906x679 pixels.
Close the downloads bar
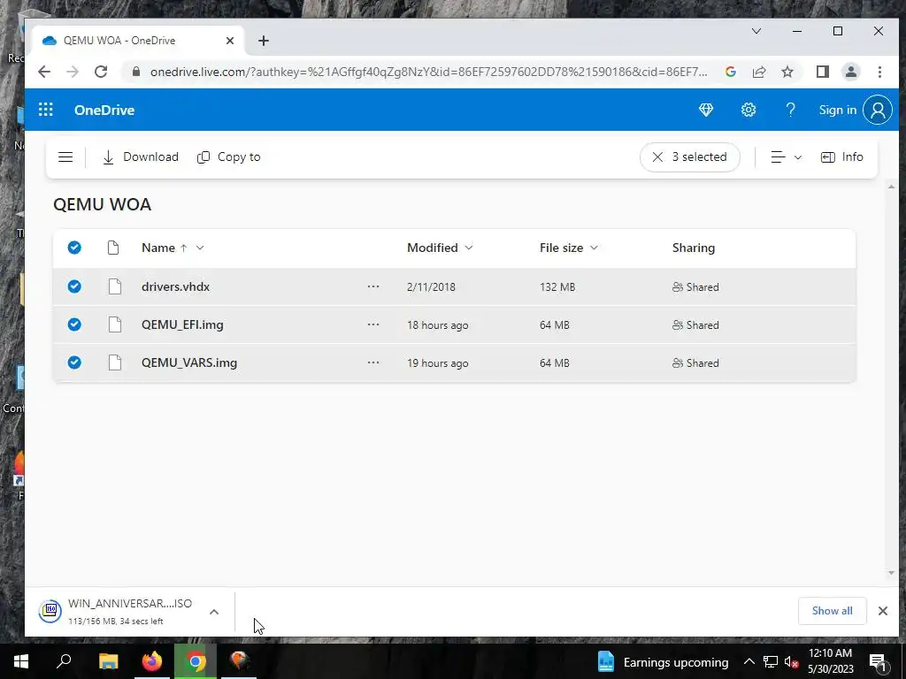point(882,611)
